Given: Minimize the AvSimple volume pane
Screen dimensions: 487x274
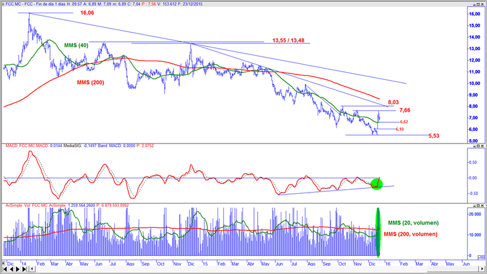Looking at the screenshot, I should (x=474, y=206).
